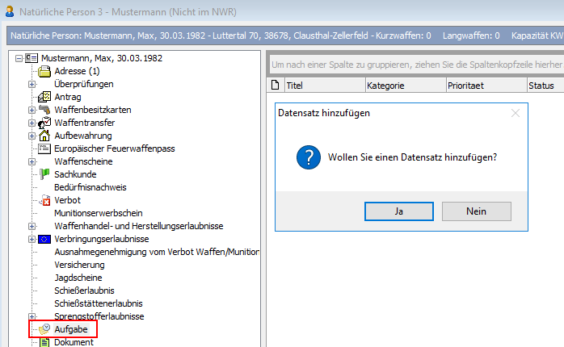Click the red X icon beside Verbot
The image size is (564, 347).
45,200
